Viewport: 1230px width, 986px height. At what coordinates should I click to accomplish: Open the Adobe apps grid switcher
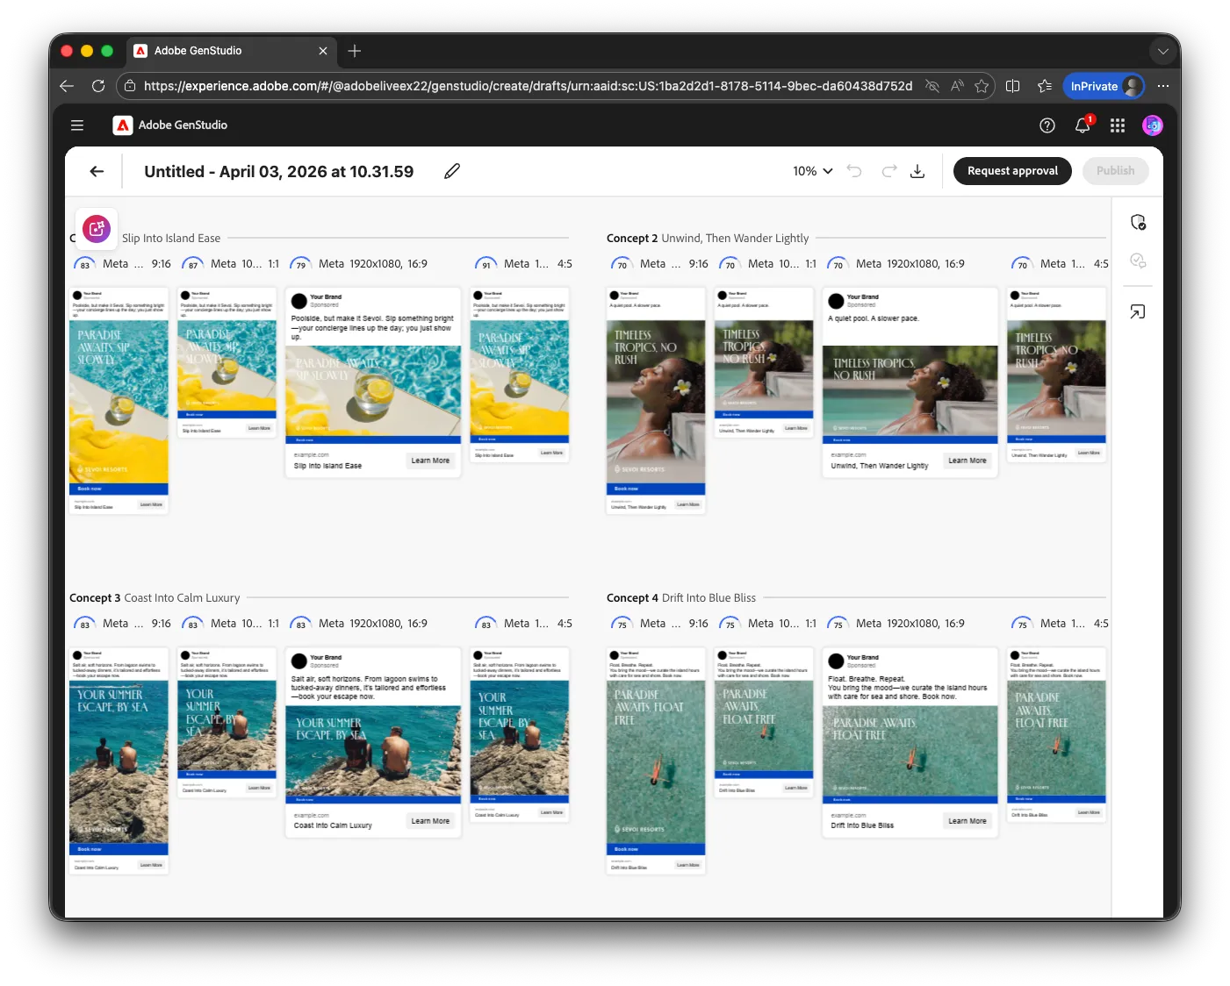click(1118, 125)
